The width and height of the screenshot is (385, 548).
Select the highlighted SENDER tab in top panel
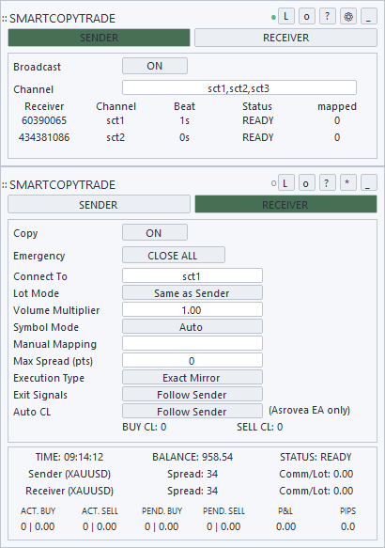coord(100,38)
